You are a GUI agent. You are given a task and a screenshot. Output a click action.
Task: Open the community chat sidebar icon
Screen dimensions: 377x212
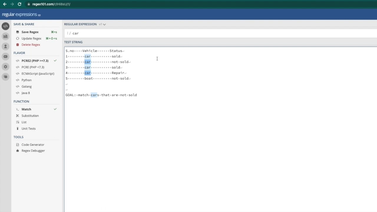pos(5,77)
